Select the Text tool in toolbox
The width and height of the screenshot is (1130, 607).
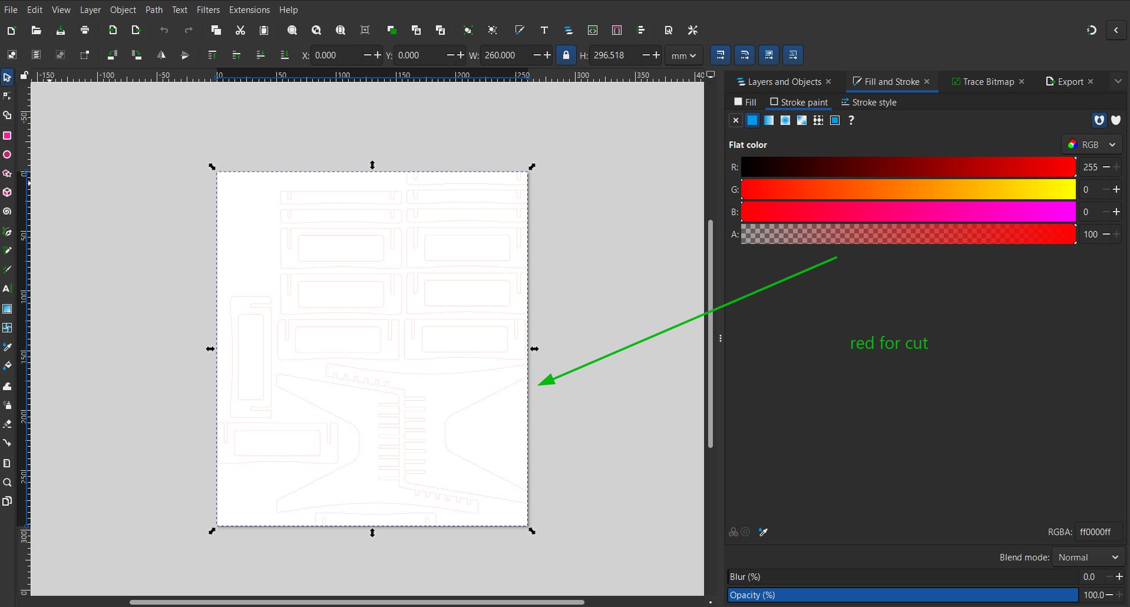(x=7, y=289)
